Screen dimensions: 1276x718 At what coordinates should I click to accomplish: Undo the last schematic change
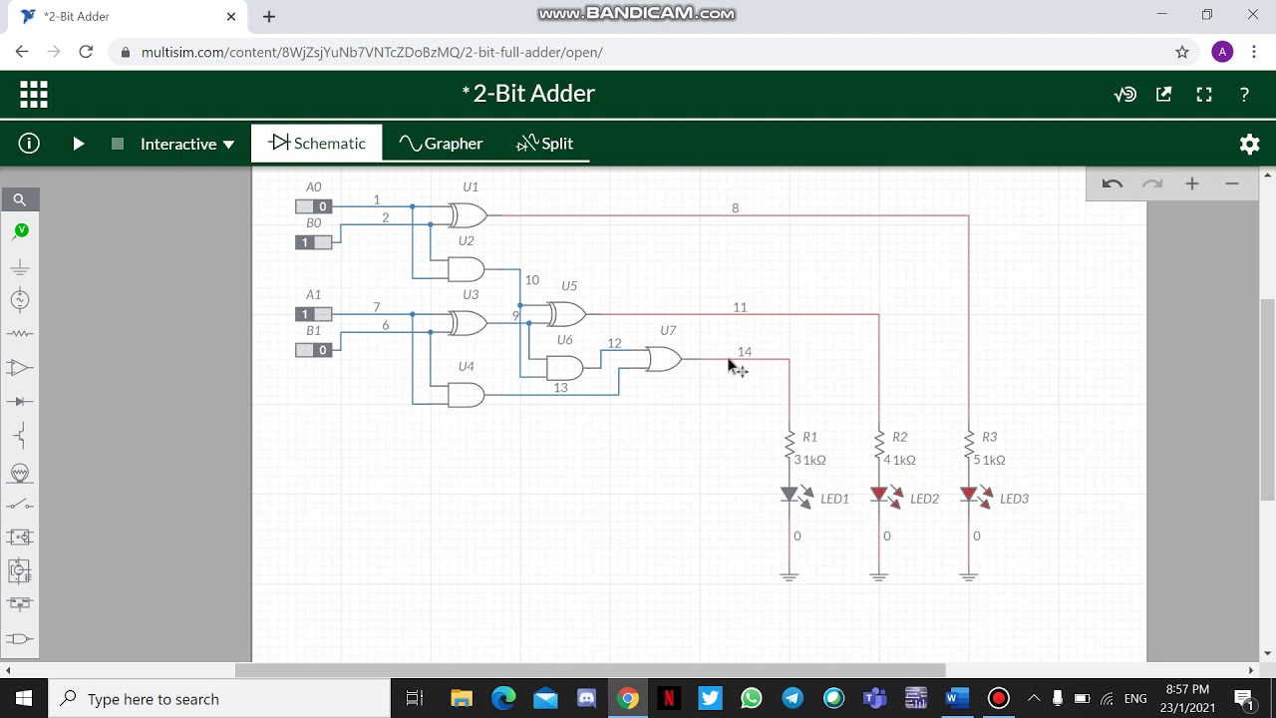pyautogui.click(x=1113, y=183)
